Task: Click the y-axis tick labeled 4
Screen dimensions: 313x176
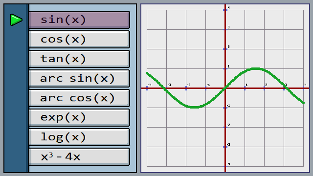Action: [225, 10]
